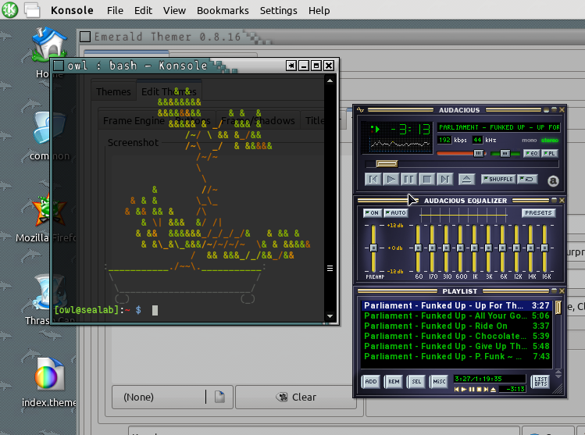
Task: Open equalizer PRESETS menu
Action: point(538,212)
